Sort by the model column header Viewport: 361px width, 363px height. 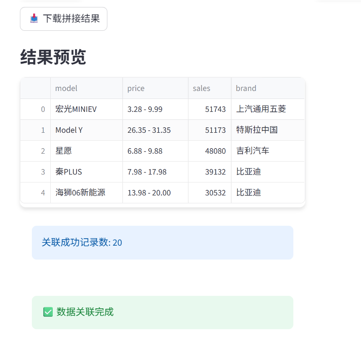coord(87,88)
